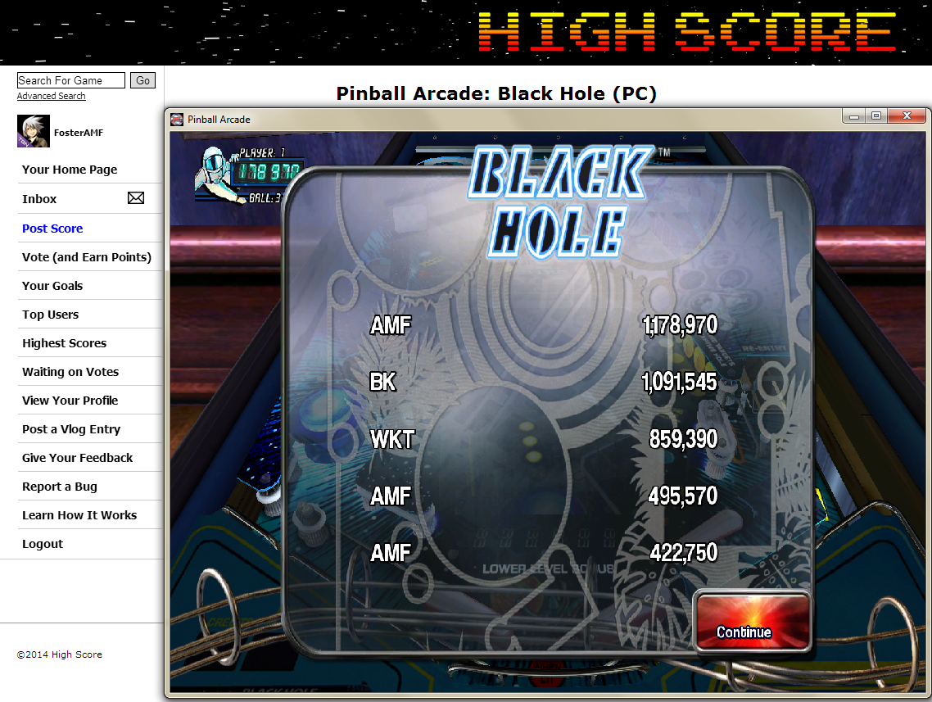Click the page title Pinball Arcade: Black Hole (PC)
This screenshot has height=702, width=932.
point(496,93)
